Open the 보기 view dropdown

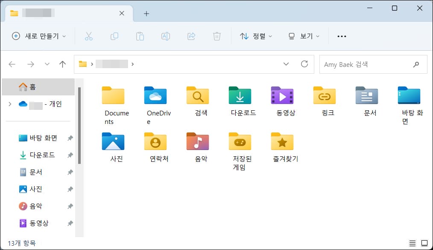click(x=304, y=36)
